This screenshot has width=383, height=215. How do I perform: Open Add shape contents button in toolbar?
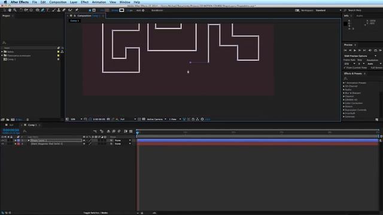(143, 11)
